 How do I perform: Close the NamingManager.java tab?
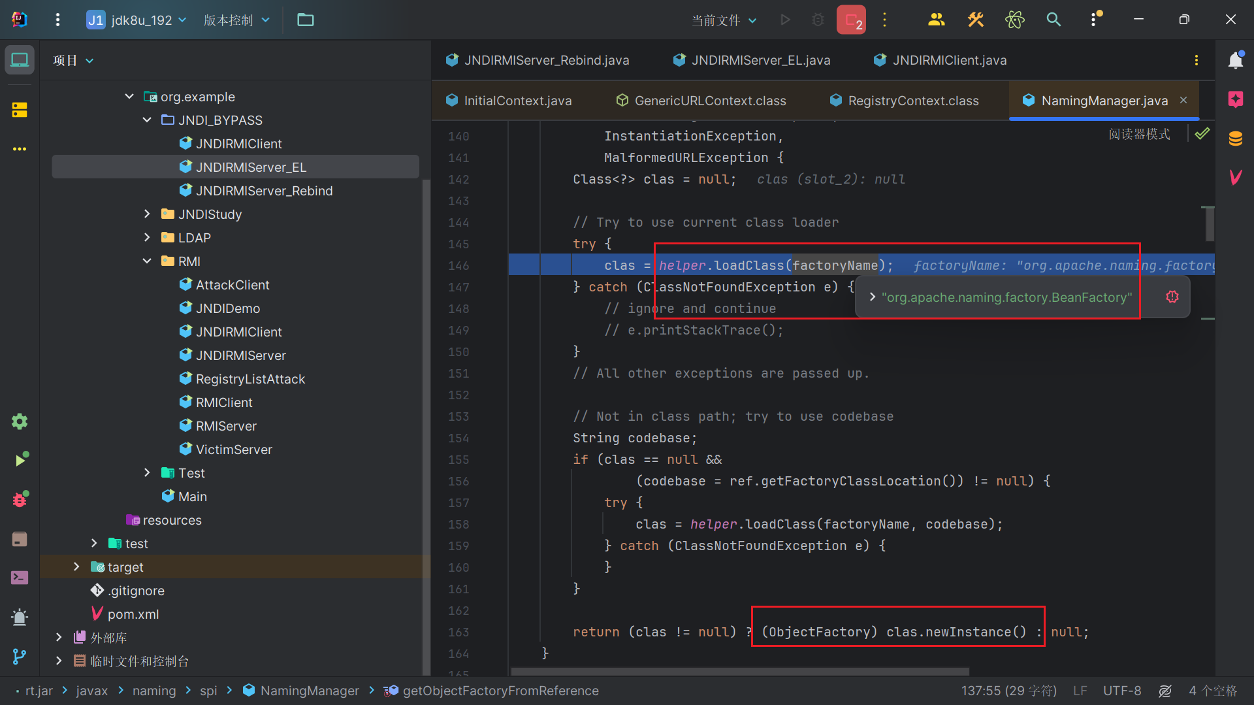[1183, 100]
